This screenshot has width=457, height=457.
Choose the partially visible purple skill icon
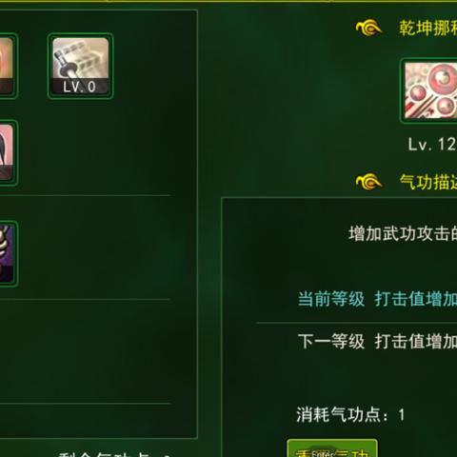8,254
